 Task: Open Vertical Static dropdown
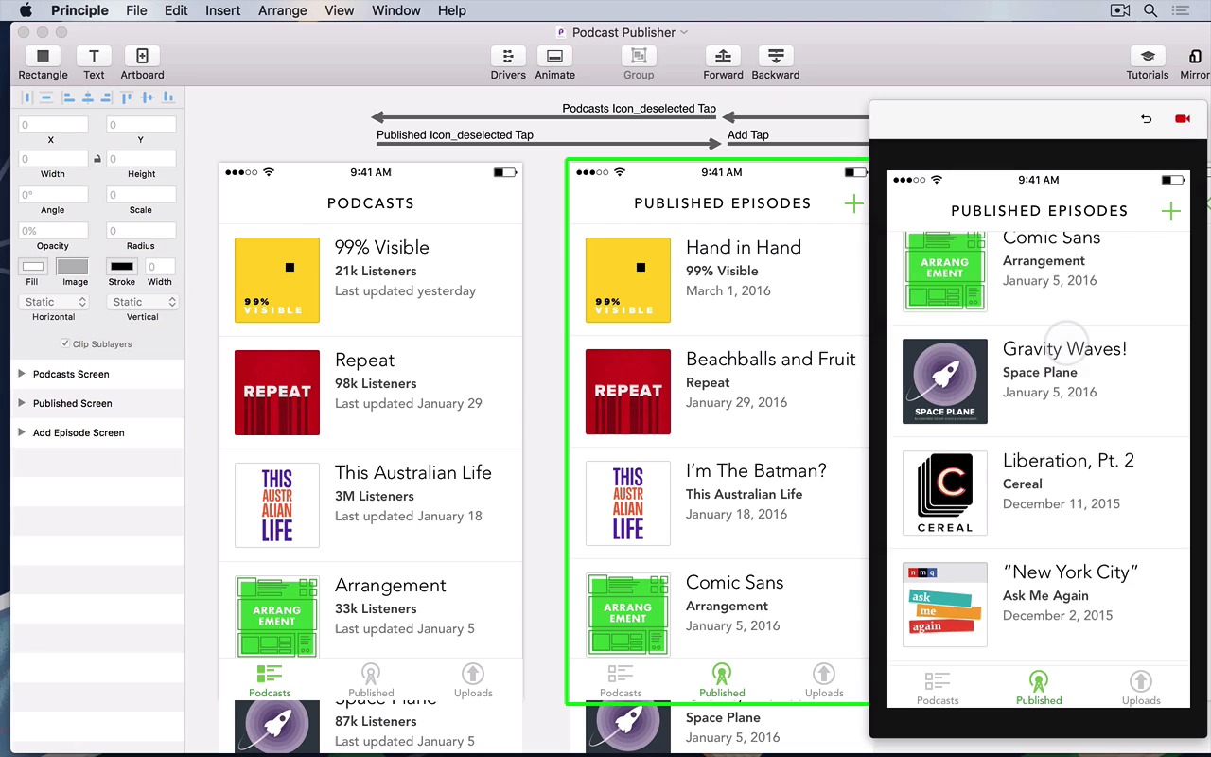[142, 302]
